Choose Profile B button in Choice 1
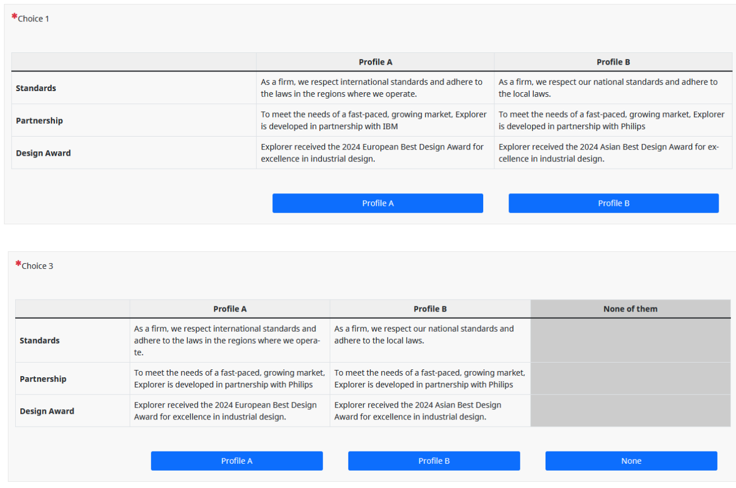Viewport: 736px width, 488px height. [x=614, y=203]
